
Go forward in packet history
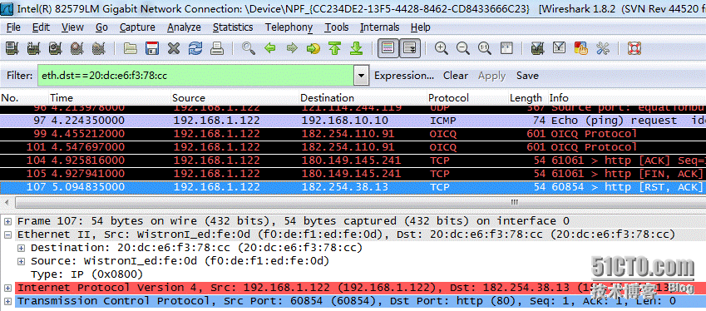click(292, 48)
